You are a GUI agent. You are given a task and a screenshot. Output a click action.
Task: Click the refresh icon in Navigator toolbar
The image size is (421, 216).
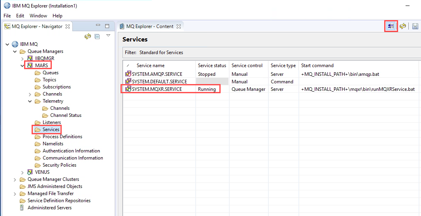click(87, 36)
